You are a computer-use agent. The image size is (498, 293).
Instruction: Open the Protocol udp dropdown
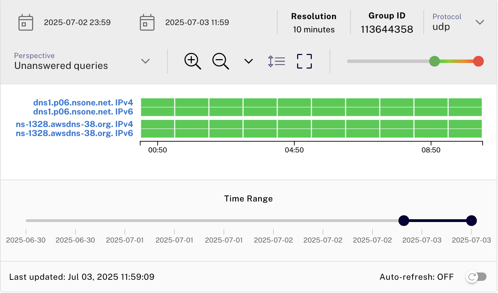479,22
